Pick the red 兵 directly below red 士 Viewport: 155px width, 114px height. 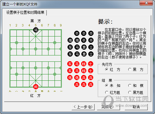click(91, 78)
